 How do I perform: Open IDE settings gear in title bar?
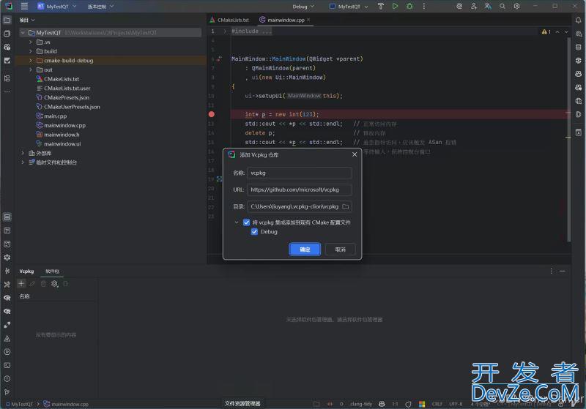(x=517, y=6)
